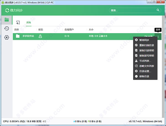Select the 多多软件站 folder name
Screen dimensions: 166x126
pos(28,36)
